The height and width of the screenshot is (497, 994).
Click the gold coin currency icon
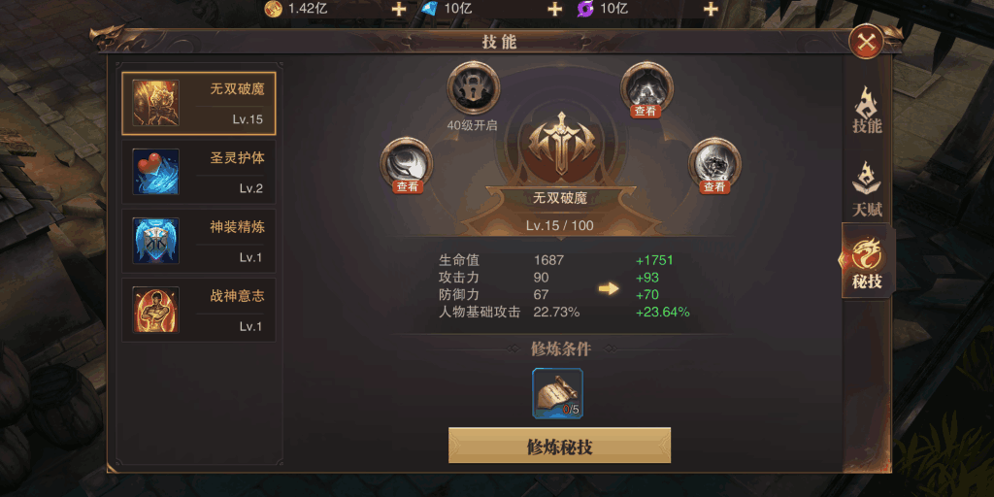point(273,8)
